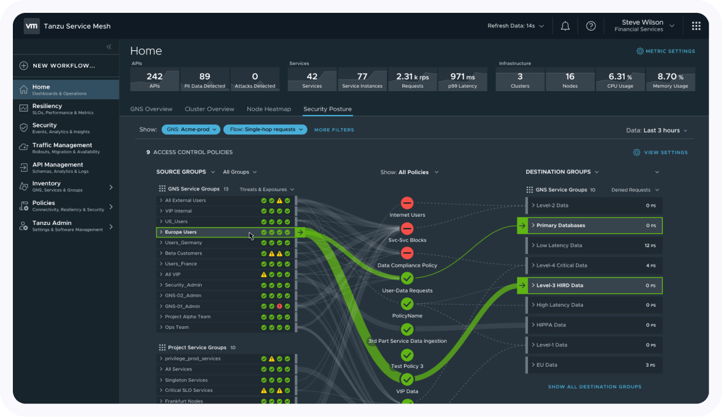Click the Internet Users deny policy node
722x417 pixels.
pyautogui.click(x=407, y=203)
